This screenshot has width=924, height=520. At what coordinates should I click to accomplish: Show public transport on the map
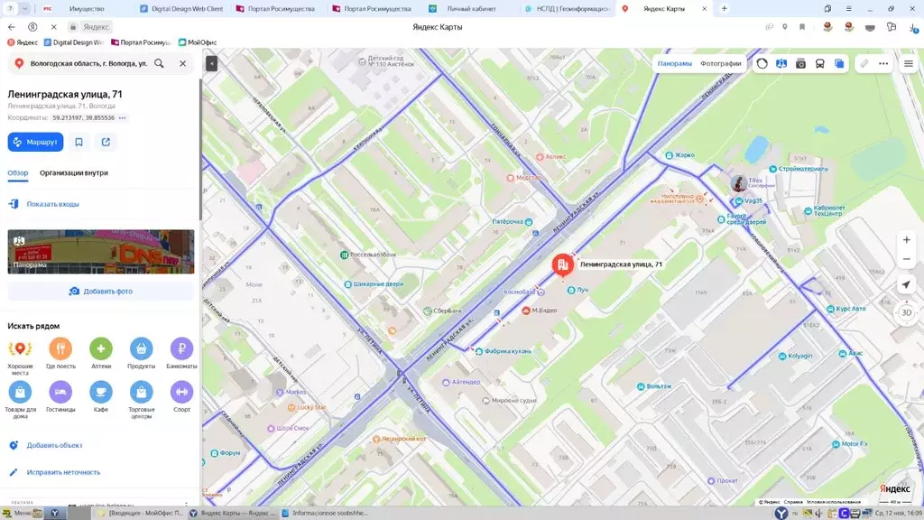tap(819, 63)
